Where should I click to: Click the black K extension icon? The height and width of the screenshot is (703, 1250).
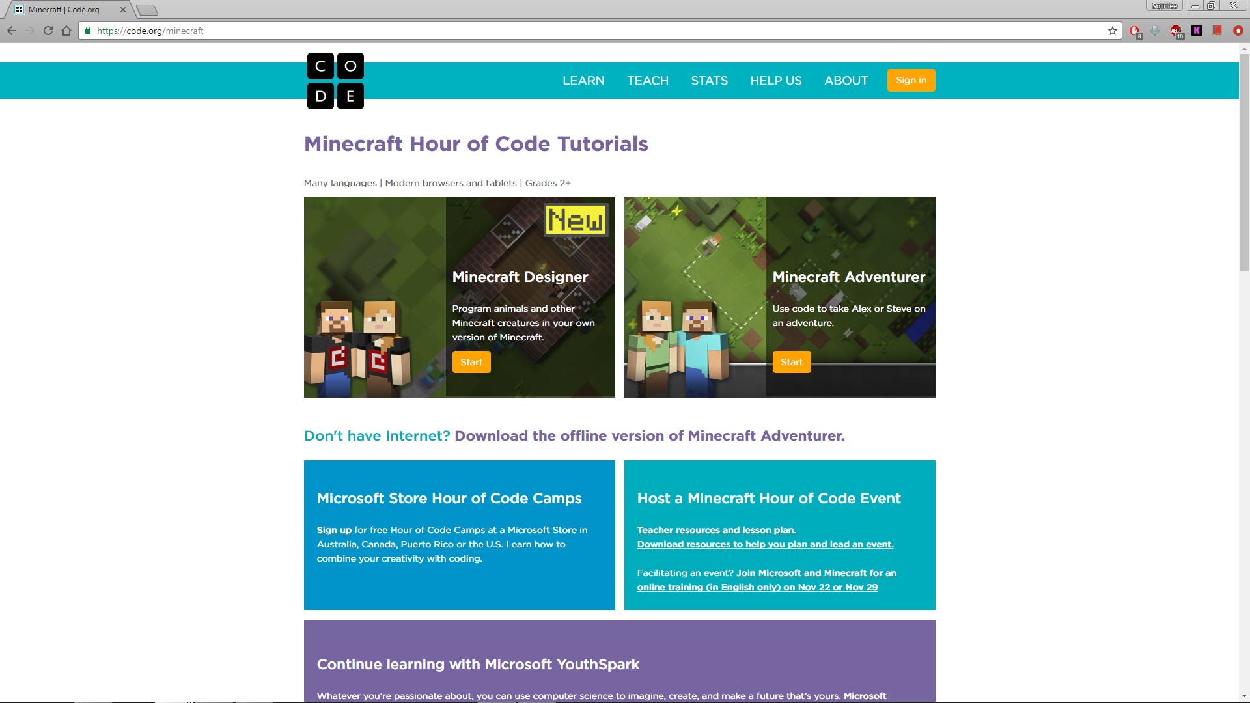pos(1197,31)
